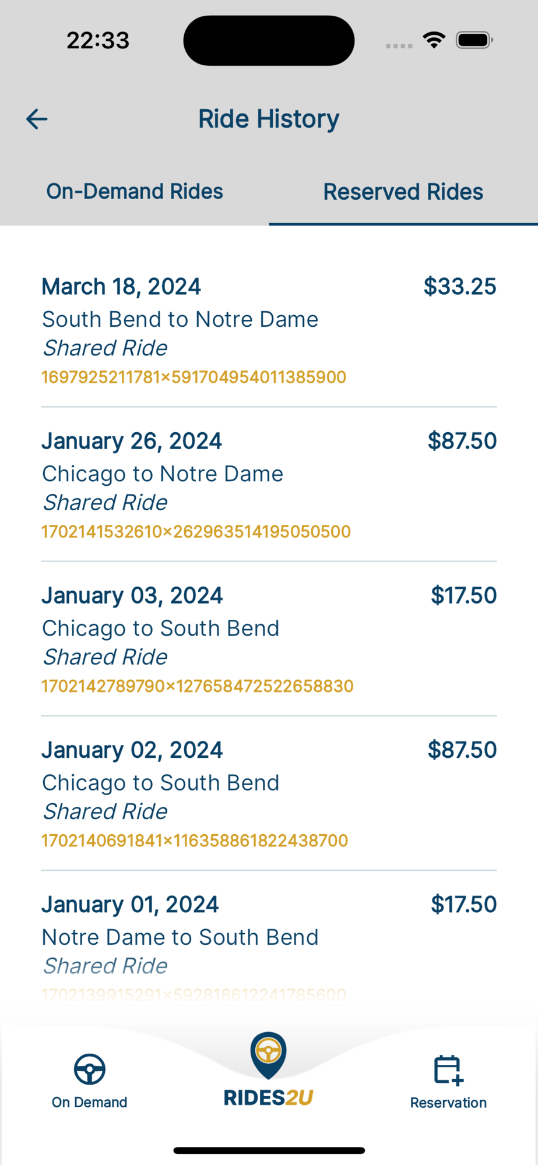Switch to On-Demand Rides tab
Image resolution: width=538 pixels, height=1165 pixels.
(x=135, y=192)
